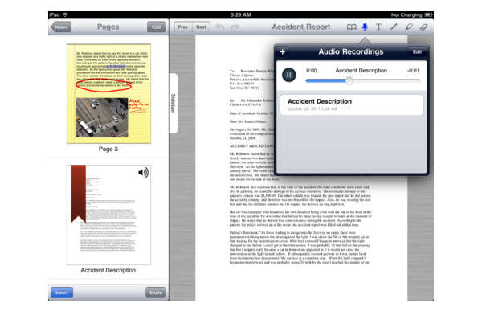This screenshot has height=311, width=482.
Task: Undo the last action
Action: 219,27
